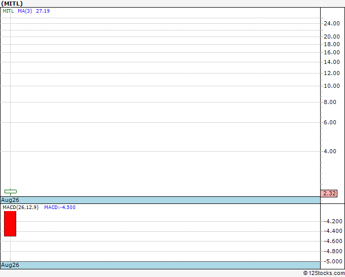Click the Aug26 label under MACD panel

[x=10, y=265]
